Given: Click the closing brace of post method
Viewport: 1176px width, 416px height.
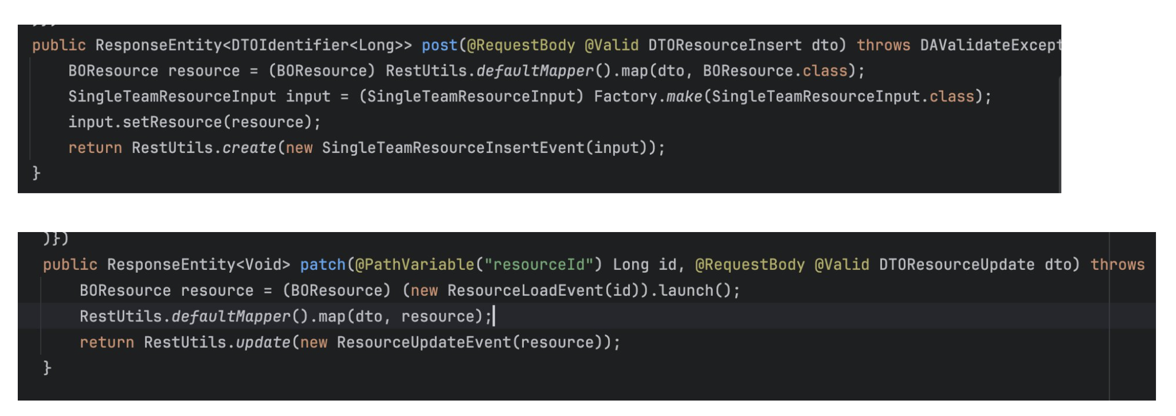Looking at the screenshot, I should tap(36, 173).
